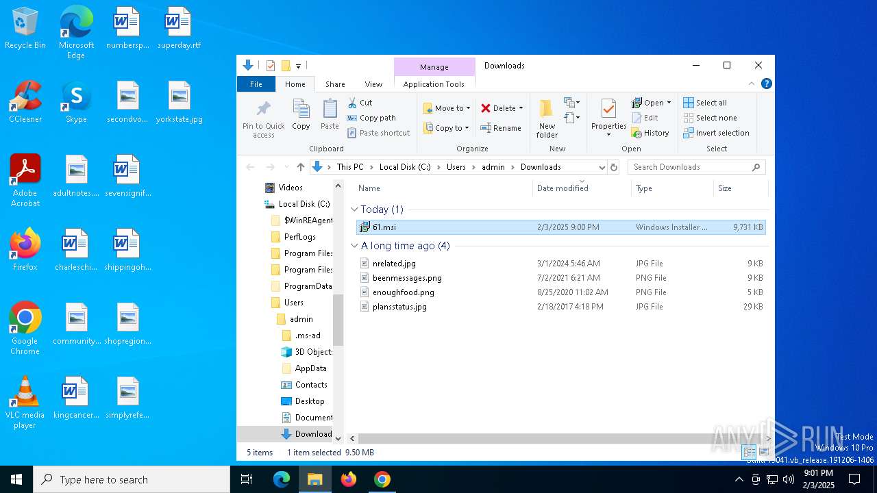Open the Delete options arrow
The width and height of the screenshot is (877, 493).
click(x=521, y=108)
